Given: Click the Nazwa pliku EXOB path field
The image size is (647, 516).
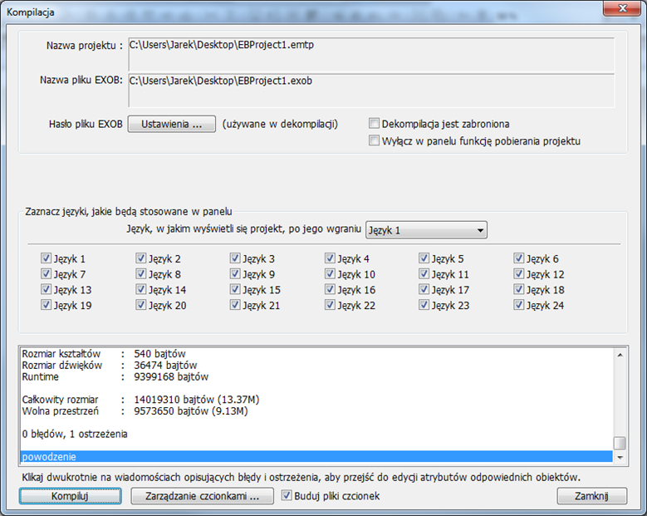Looking at the screenshot, I should pos(371,90).
